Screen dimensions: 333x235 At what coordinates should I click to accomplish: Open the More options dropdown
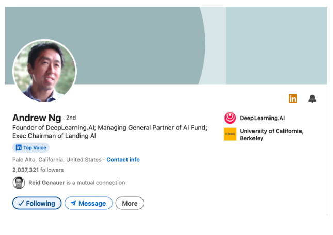pyautogui.click(x=130, y=204)
